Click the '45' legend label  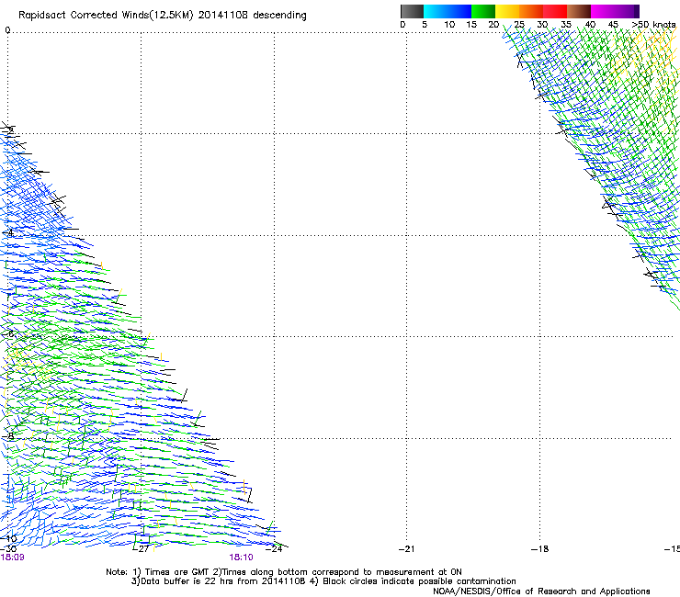click(x=613, y=25)
